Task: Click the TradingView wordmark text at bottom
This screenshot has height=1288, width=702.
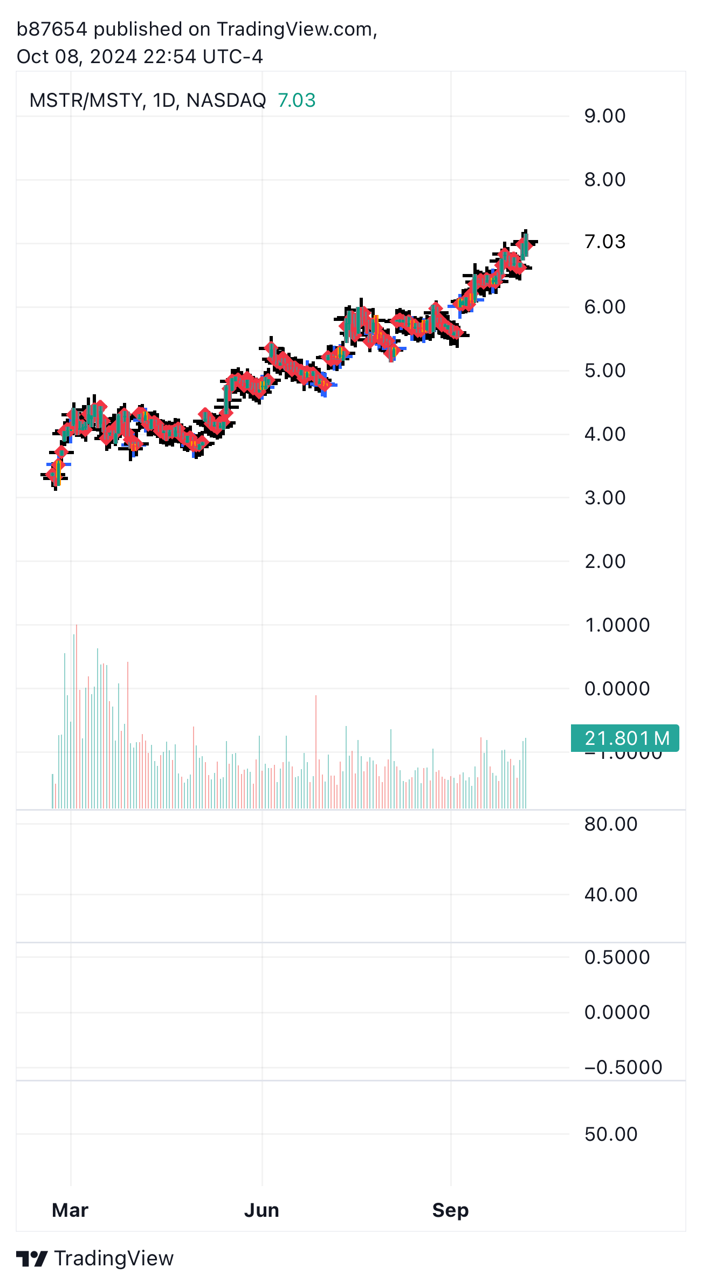Action: 114,1258
